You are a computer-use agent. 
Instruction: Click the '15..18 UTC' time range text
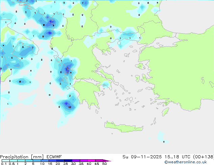tap(177, 157)
